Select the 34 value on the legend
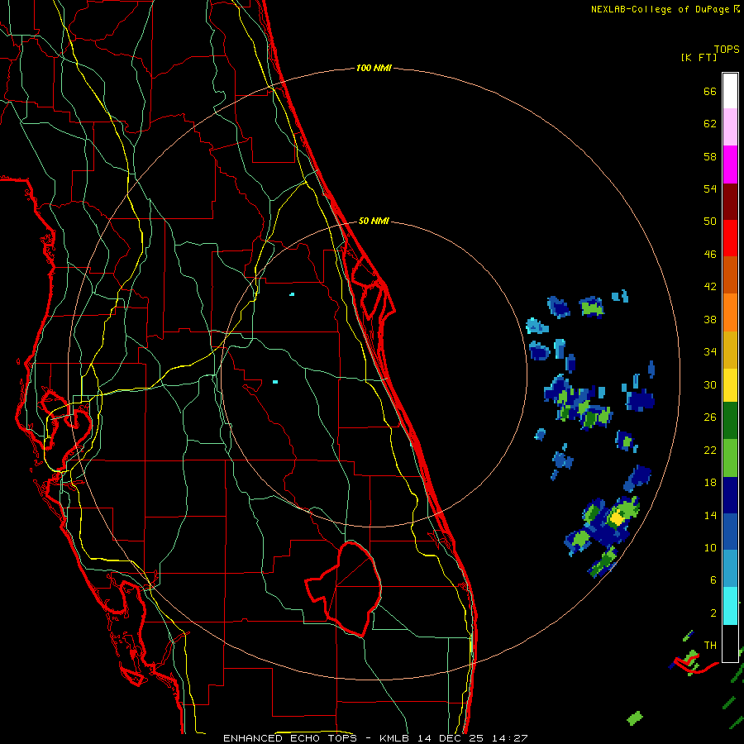 [710, 352]
